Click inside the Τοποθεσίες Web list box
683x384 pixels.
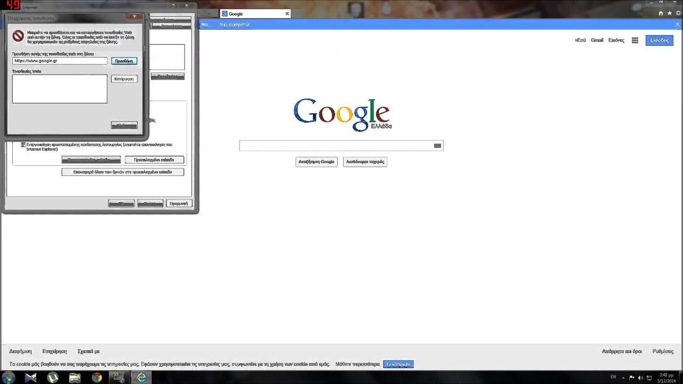point(60,89)
